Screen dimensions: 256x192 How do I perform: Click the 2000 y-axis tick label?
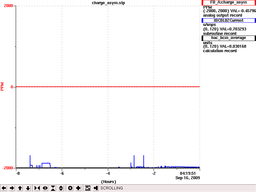[x=8, y=6]
